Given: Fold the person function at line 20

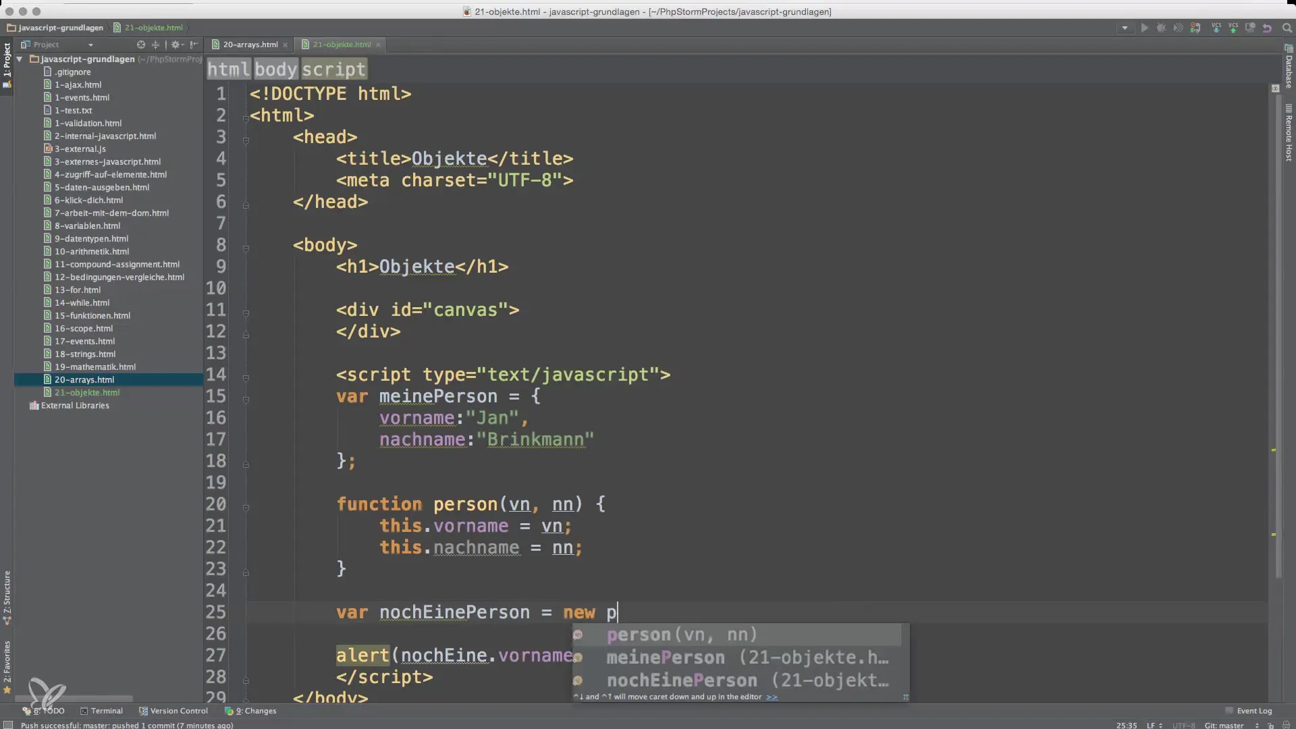Looking at the screenshot, I should point(246,508).
